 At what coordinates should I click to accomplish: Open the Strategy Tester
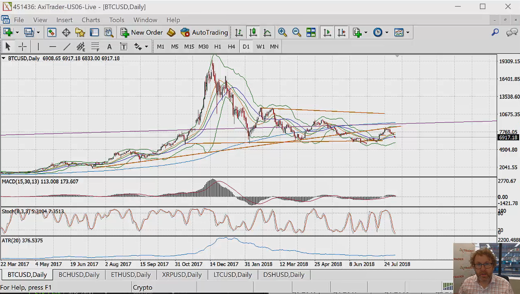[109, 33]
